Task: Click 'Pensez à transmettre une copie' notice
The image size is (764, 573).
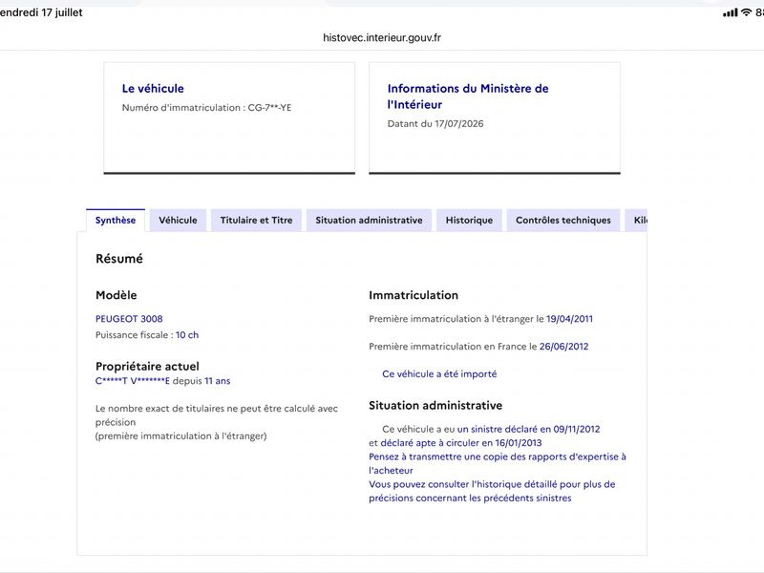Action: click(497, 463)
